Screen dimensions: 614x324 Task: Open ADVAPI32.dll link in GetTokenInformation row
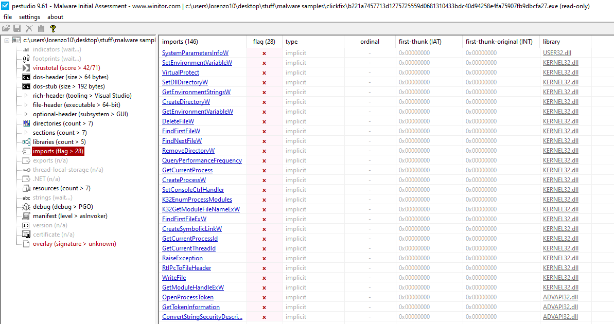pos(560,307)
